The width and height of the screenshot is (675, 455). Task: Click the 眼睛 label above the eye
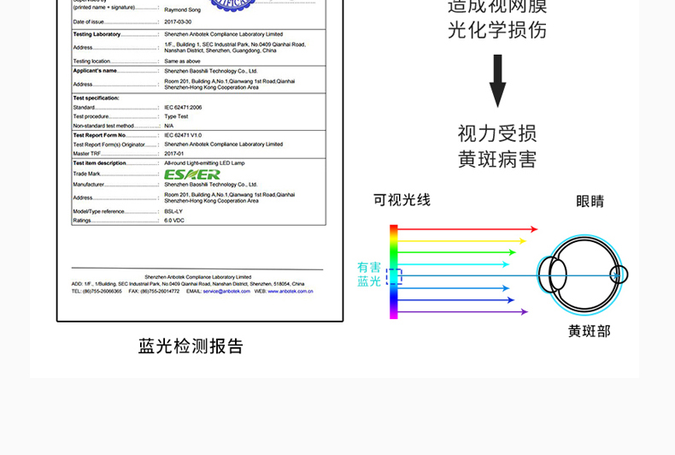pos(590,201)
